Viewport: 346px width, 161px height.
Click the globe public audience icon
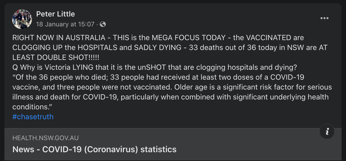(x=103, y=24)
